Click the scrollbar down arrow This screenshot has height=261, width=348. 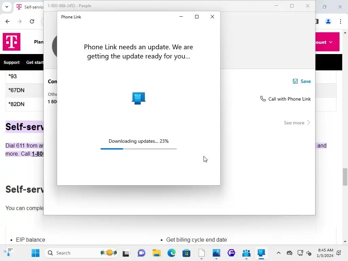345,242
